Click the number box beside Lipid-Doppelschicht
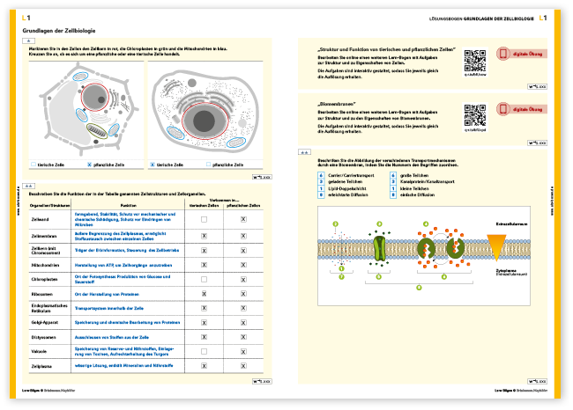 pyautogui.click(x=321, y=187)
